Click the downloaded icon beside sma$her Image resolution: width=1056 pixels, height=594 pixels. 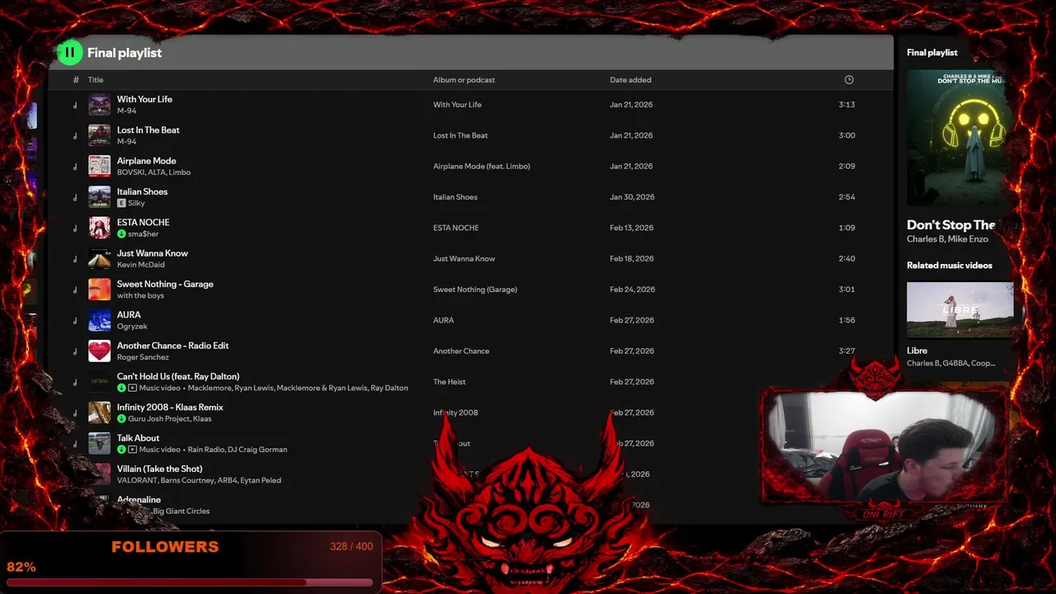(121, 234)
